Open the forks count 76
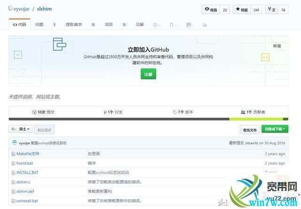 coord(283,10)
